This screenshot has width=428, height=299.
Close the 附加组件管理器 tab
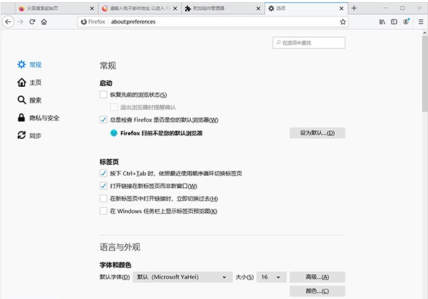(258, 9)
